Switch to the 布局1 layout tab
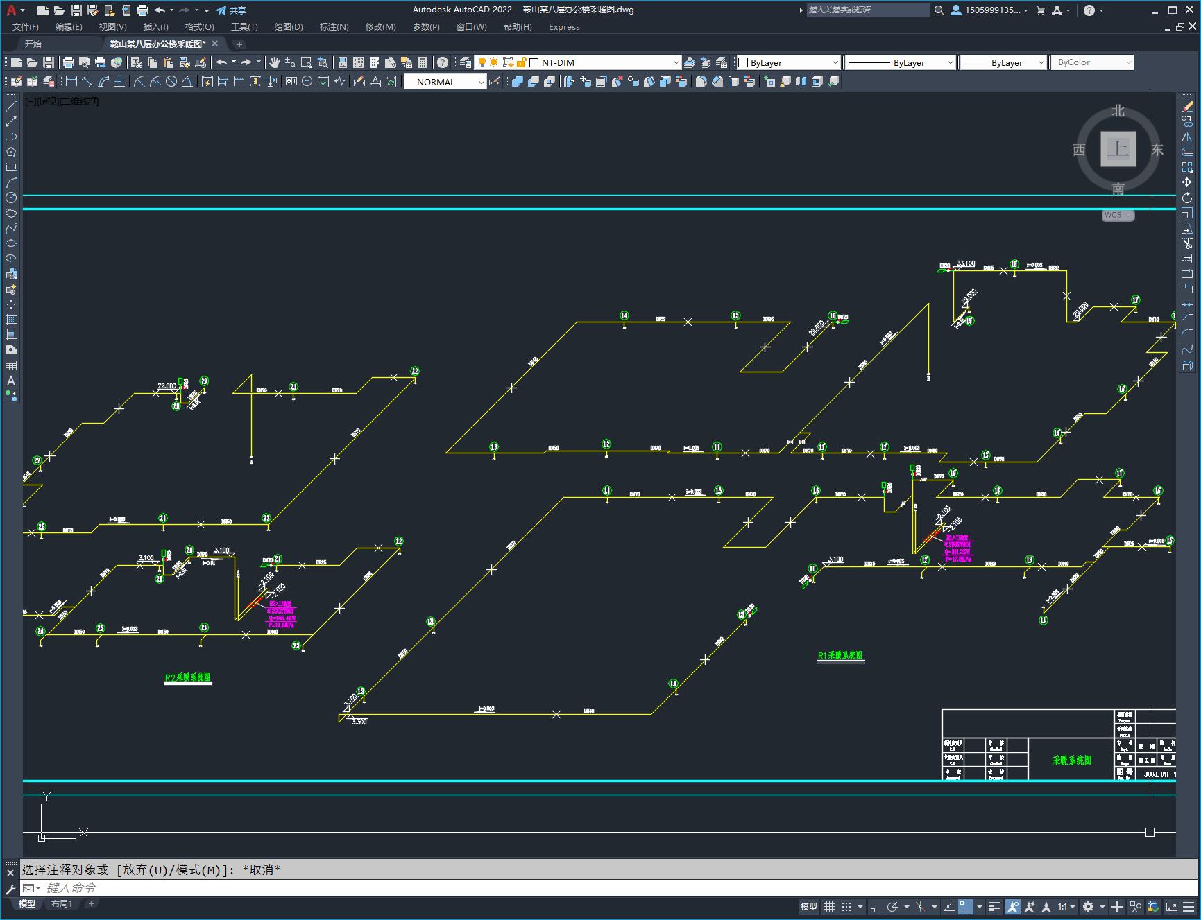The width and height of the screenshot is (1201, 920). point(62,903)
